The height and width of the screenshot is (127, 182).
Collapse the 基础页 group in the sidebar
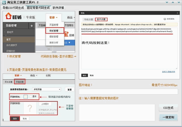[5, 32]
